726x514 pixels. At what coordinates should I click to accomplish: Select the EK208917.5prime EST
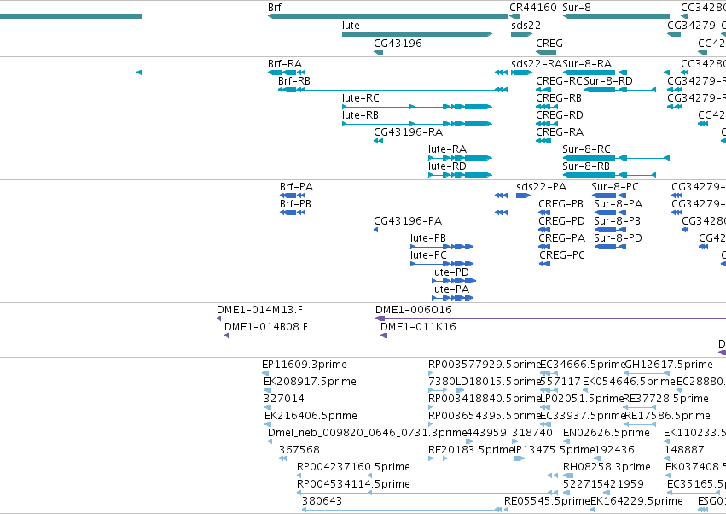(x=267, y=390)
